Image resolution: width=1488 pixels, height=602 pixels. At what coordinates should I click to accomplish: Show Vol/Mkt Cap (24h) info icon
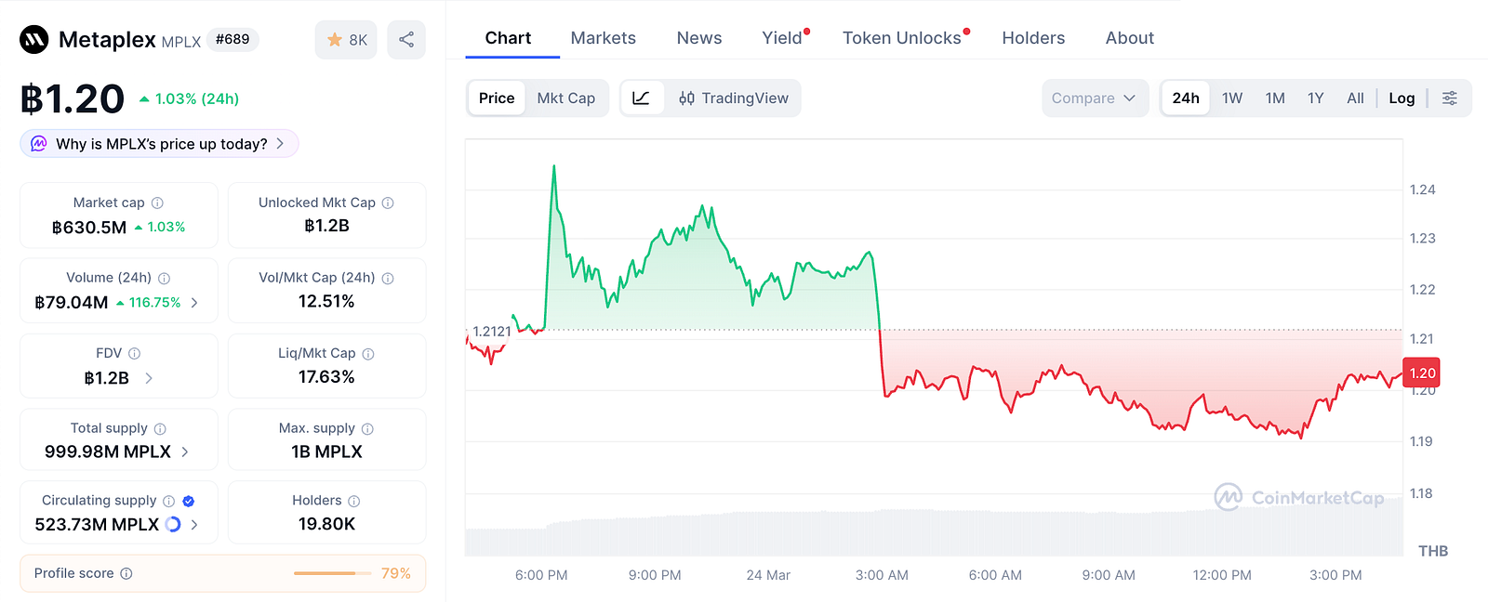388,278
